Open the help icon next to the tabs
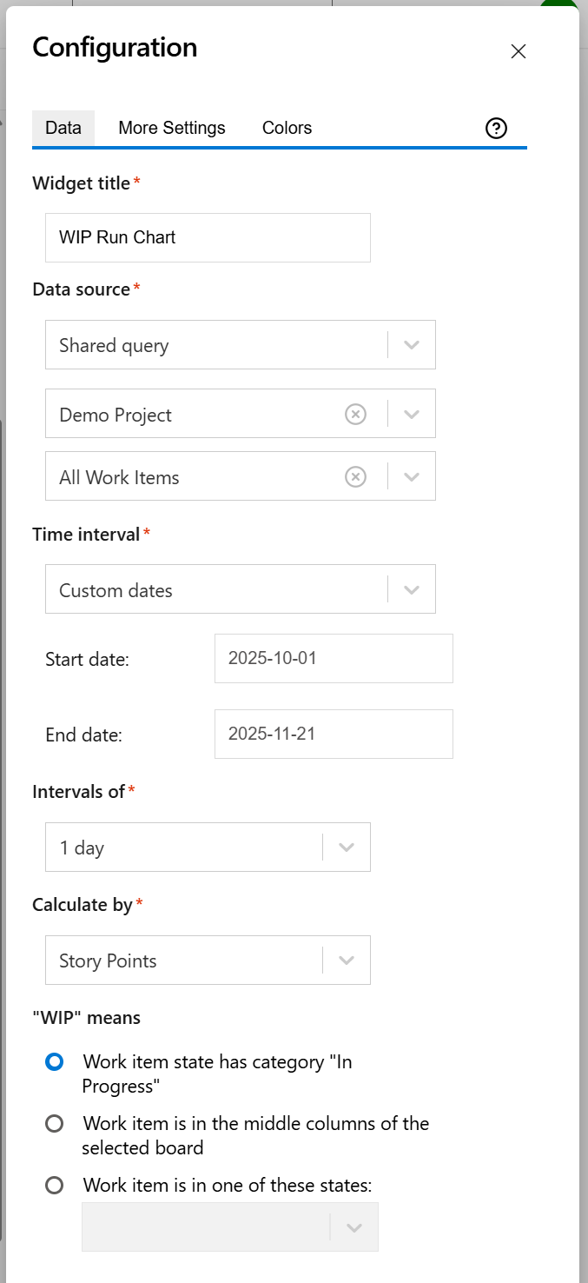Viewport: 588px width, 1283px height. [x=496, y=128]
